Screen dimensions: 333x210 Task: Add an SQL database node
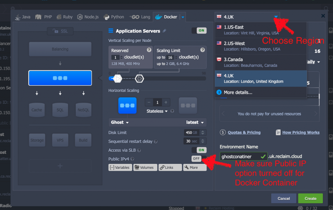coord(60,110)
